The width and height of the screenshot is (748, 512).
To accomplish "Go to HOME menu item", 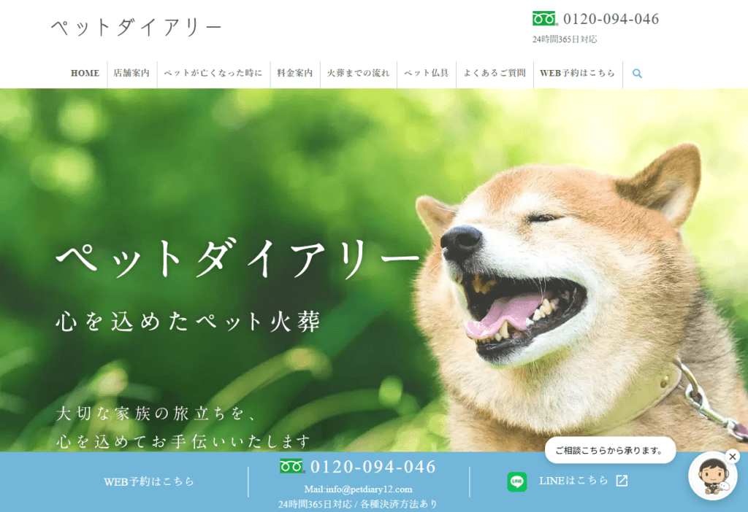I will [85, 74].
